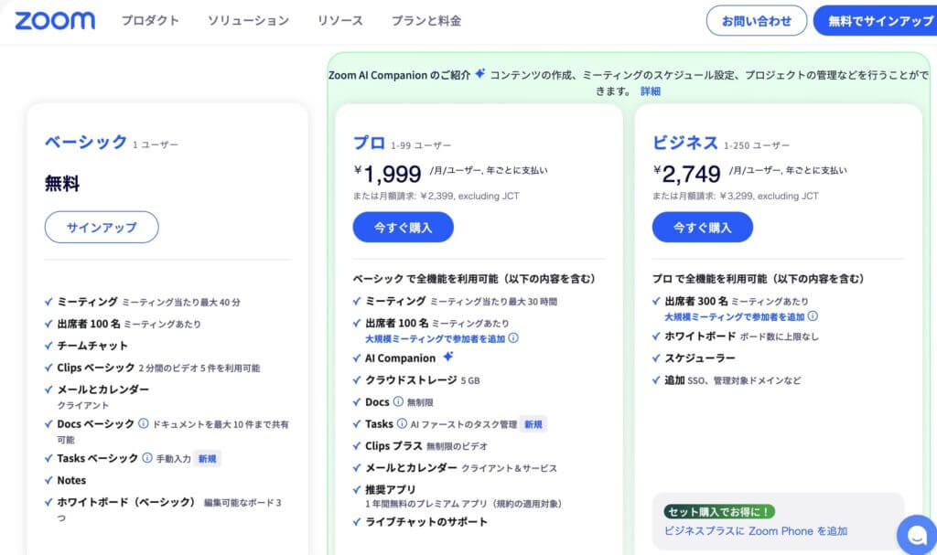
Task: Click the Zoom logo
Action: (x=55, y=20)
